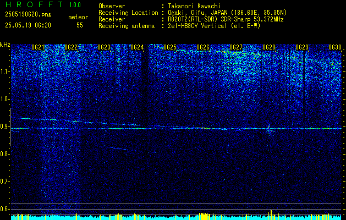Click the 0.6 frequency axis label
The height and width of the screenshot is (220, 346).
(x=4, y=209)
